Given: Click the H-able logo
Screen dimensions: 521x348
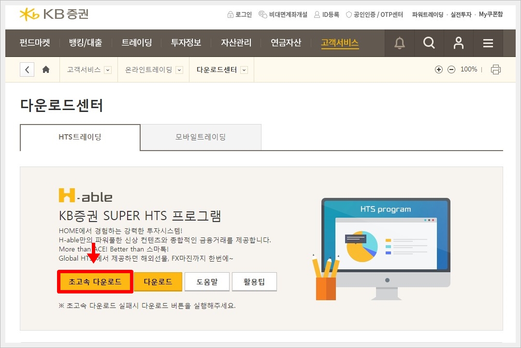Looking at the screenshot, I should coord(86,195).
